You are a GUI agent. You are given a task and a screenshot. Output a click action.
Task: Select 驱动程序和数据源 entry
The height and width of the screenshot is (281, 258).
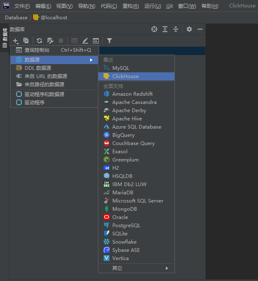54,94
